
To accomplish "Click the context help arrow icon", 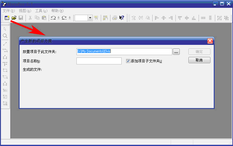I will 122,18.
